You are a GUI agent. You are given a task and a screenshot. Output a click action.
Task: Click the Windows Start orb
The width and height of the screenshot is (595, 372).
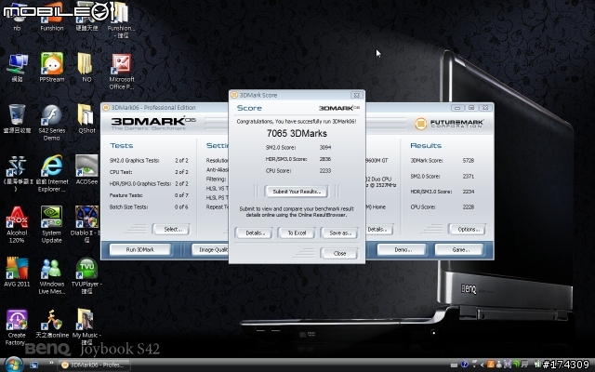pos(11,363)
